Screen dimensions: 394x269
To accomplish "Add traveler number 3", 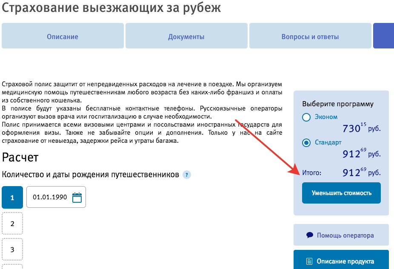I will click(x=12, y=249).
